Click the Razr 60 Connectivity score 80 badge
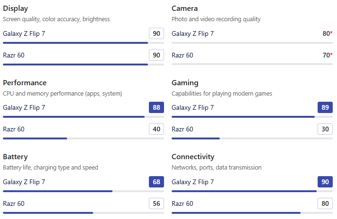Image resolution: width=337 pixels, height=219 pixels. [x=325, y=203]
